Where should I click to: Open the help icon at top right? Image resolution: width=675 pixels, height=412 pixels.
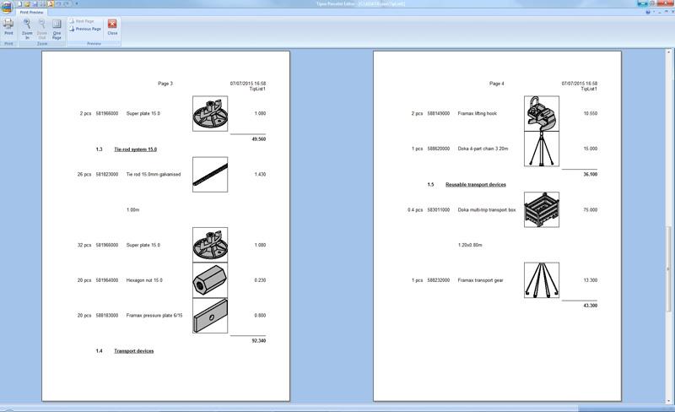[648, 13]
